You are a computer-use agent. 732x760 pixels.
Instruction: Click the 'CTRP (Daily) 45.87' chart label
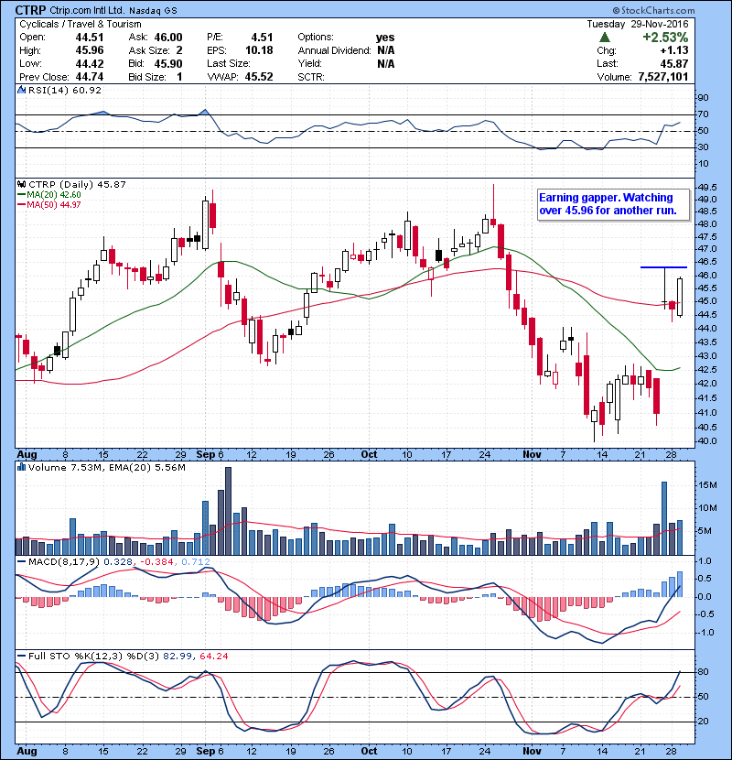click(x=77, y=185)
